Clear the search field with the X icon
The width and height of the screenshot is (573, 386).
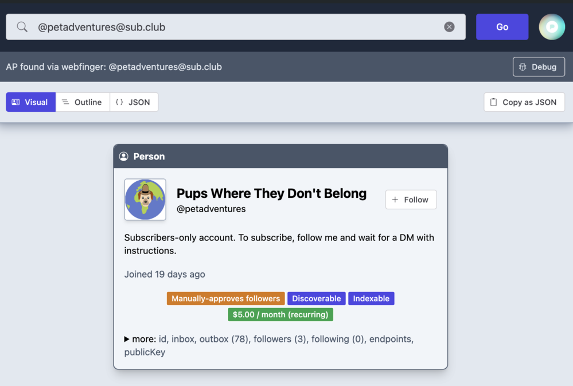tap(449, 27)
